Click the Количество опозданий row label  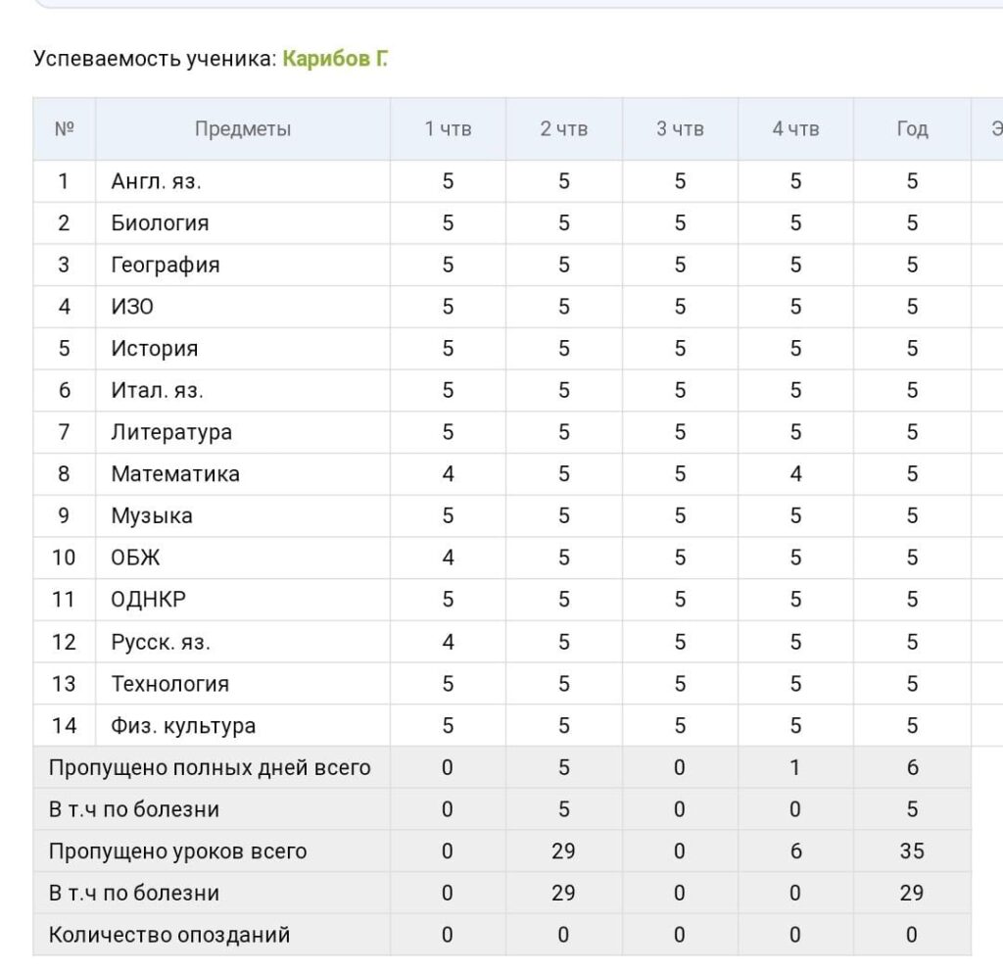point(169,935)
